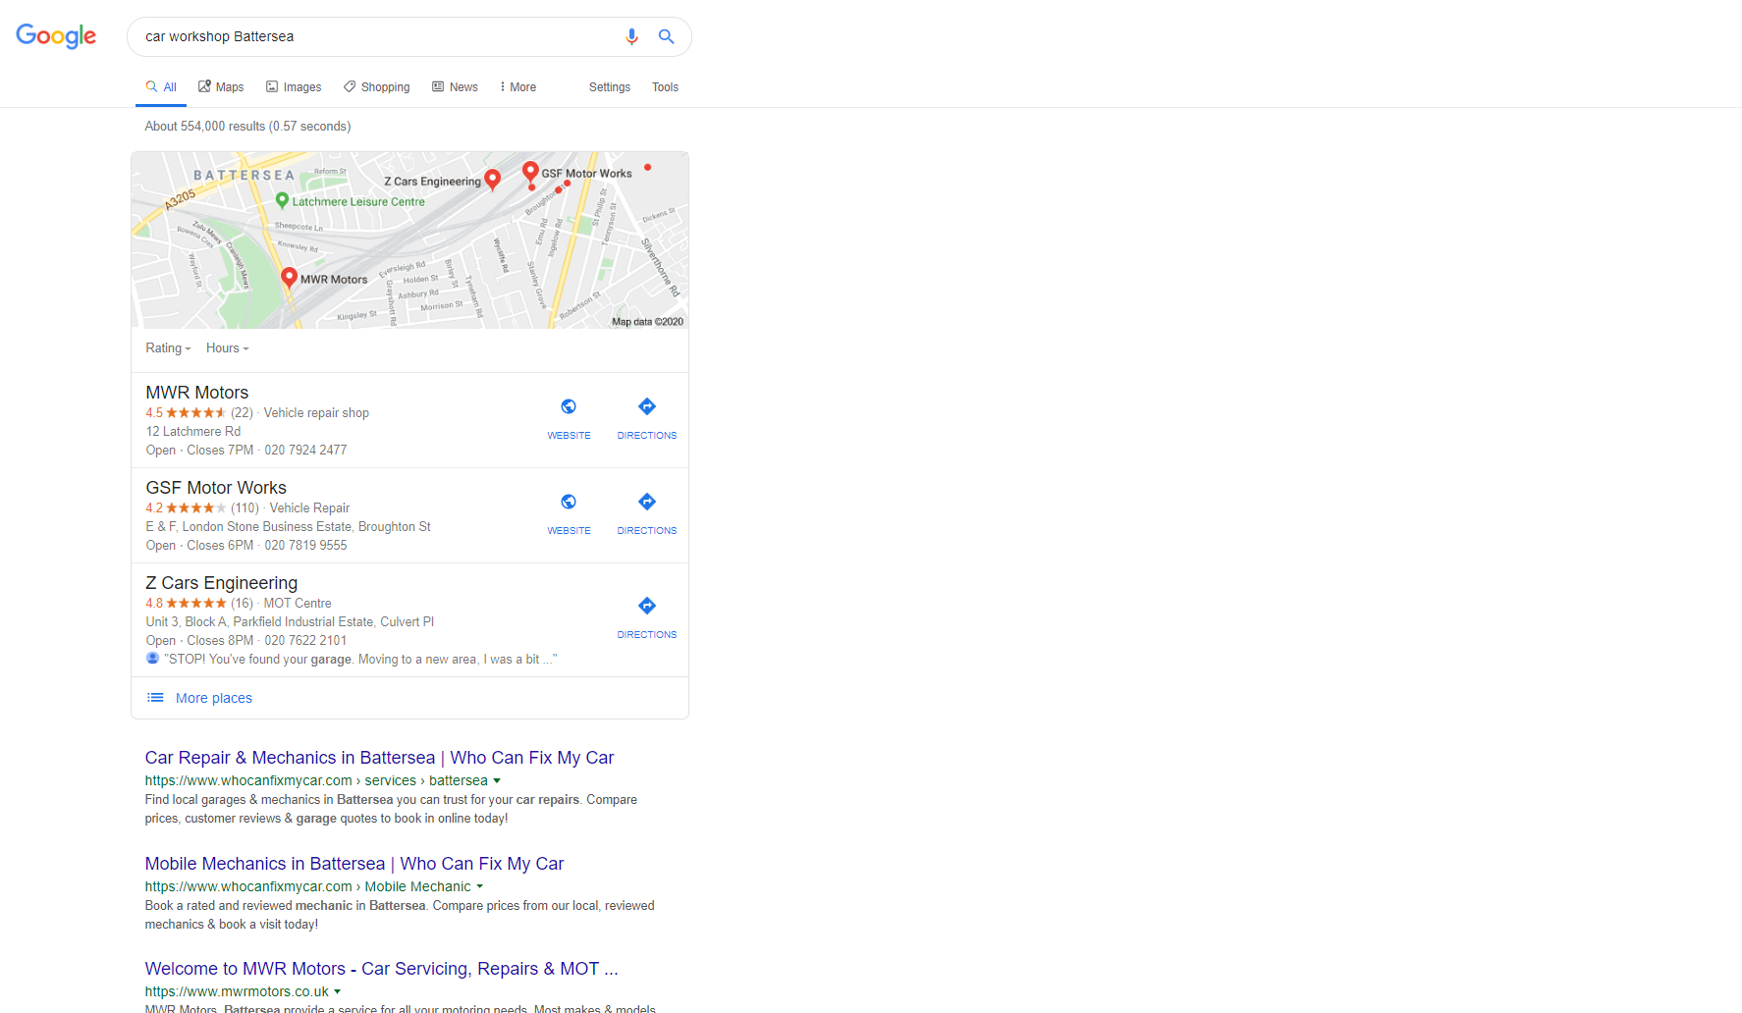Open the MWR Motors business listing
Image resolution: width=1742 pixels, height=1013 pixels.
197,393
